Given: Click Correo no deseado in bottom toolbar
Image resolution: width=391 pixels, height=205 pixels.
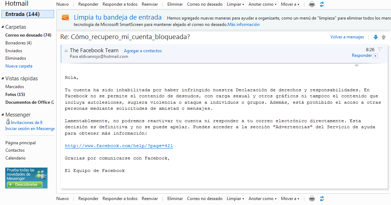Looking at the screenshot, I should (x=205, y=199).
